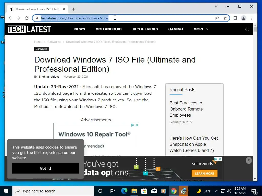
Task: Click the browser forward arrow
Action: 18,18
